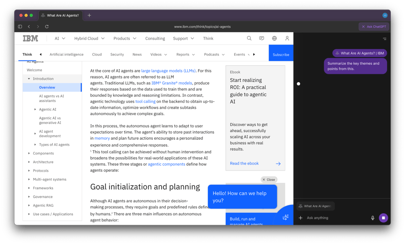Open a new tab with plus icon

[x=89, y=15]
